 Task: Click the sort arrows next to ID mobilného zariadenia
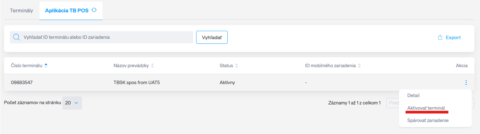click(359, 66)
